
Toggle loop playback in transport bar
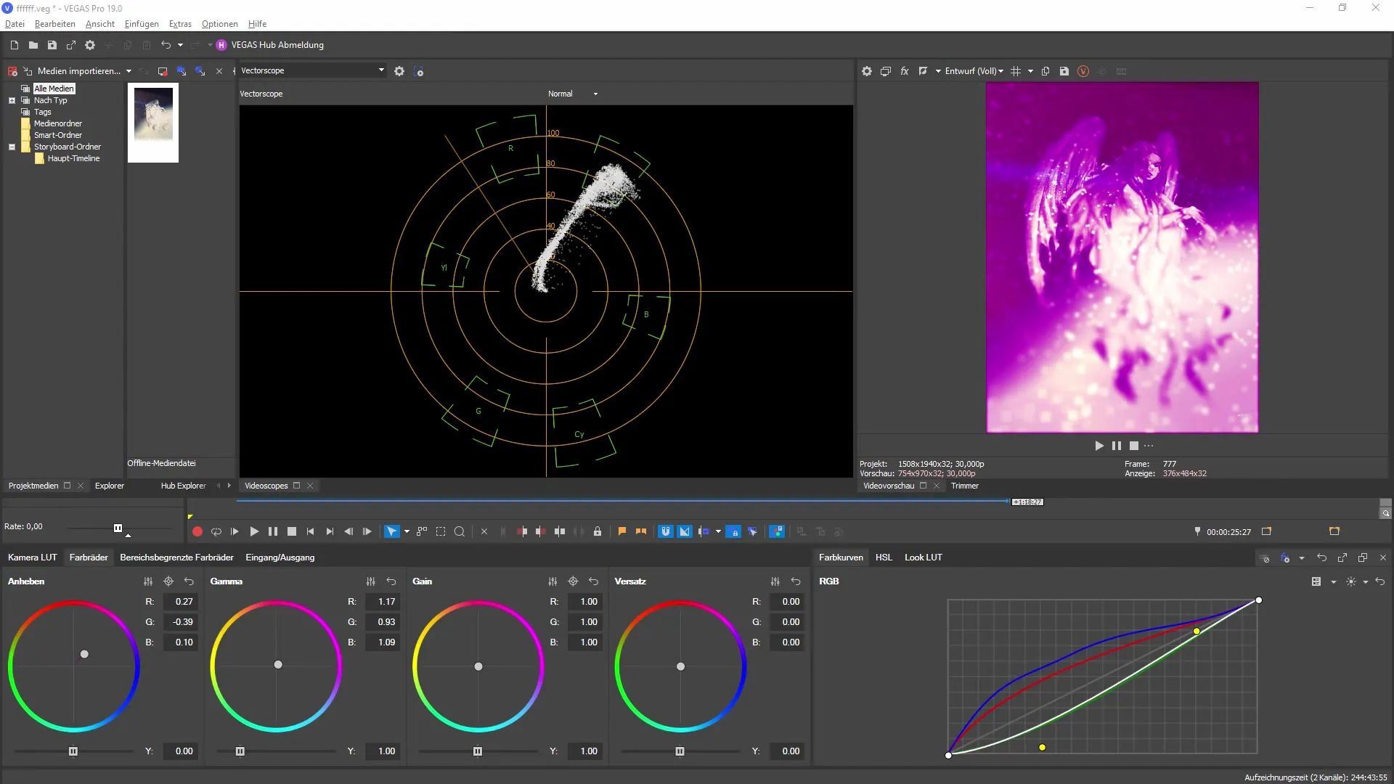pyautogui.click(x=216, y=532)
